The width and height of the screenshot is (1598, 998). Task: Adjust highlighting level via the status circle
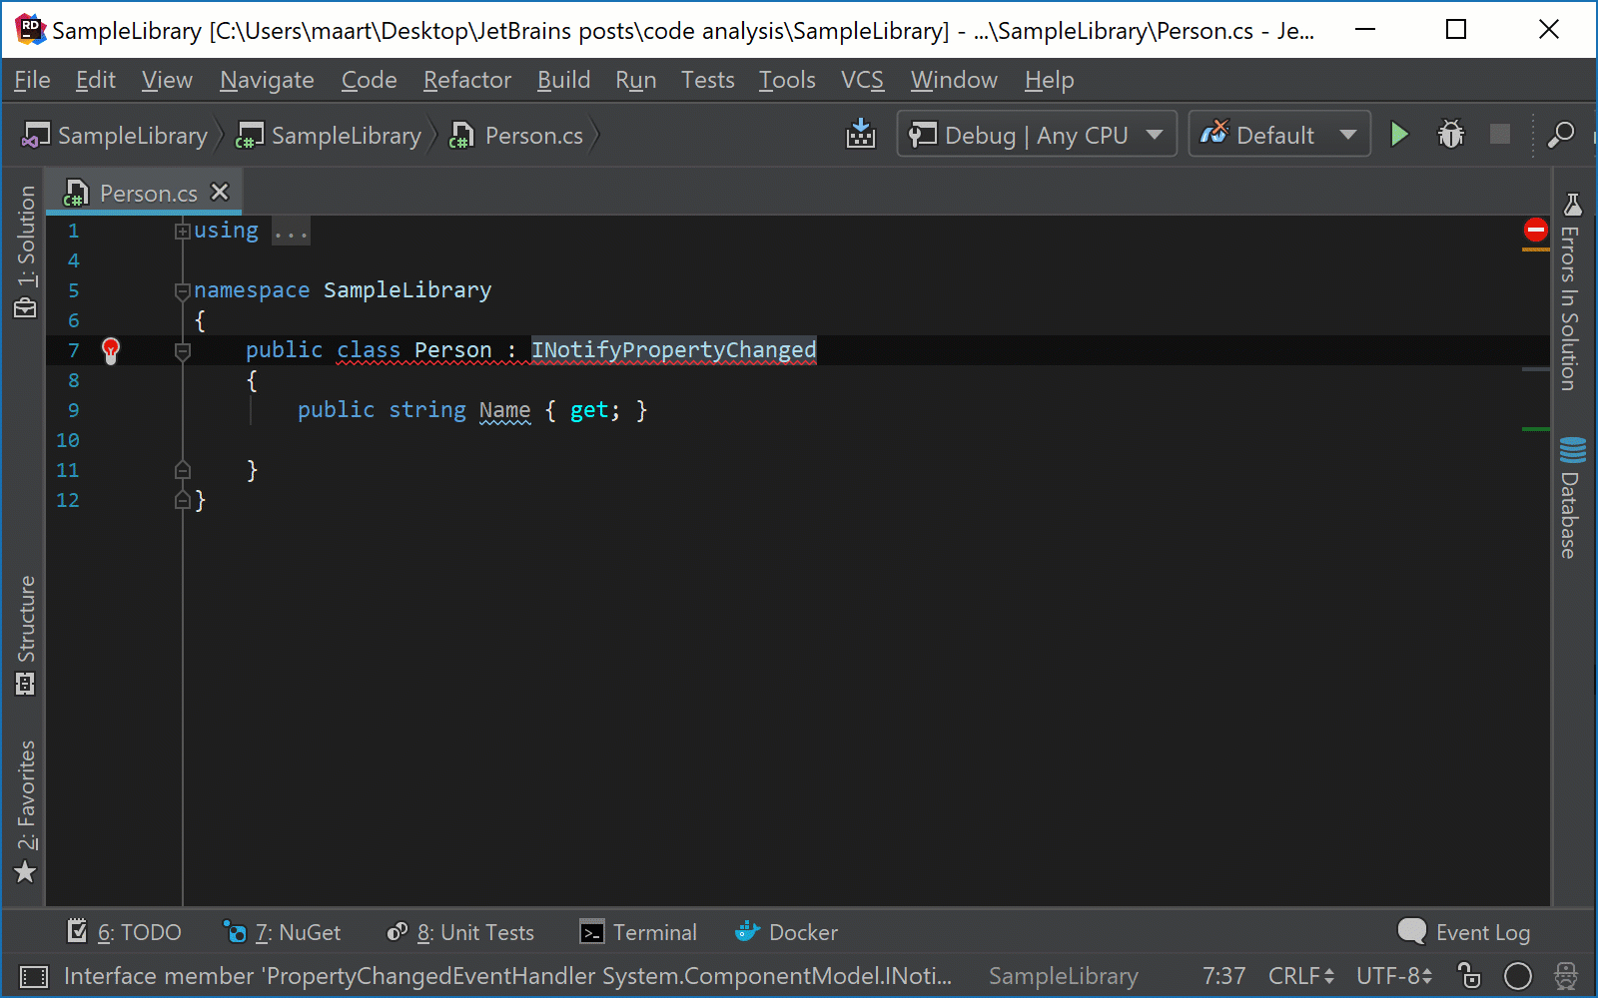coord(1517,976)
